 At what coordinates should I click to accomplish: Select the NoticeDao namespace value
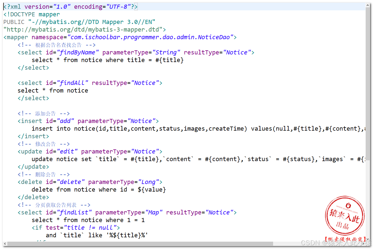coord(150,37)
